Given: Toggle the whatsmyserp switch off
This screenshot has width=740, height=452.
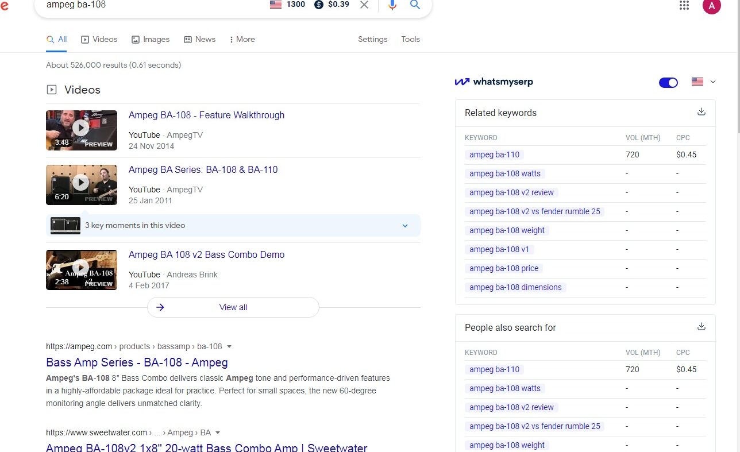Looking at the screenshot, I should 668,83.
